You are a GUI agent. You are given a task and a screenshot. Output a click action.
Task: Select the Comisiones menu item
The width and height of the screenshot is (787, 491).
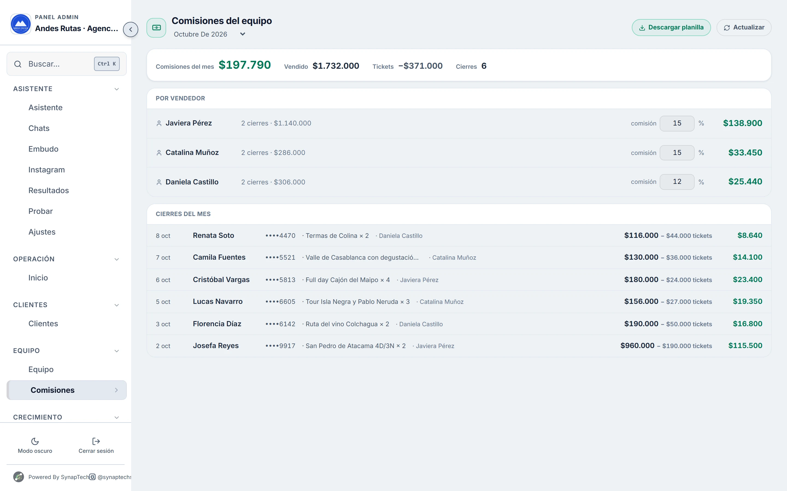tap(66, 390)
